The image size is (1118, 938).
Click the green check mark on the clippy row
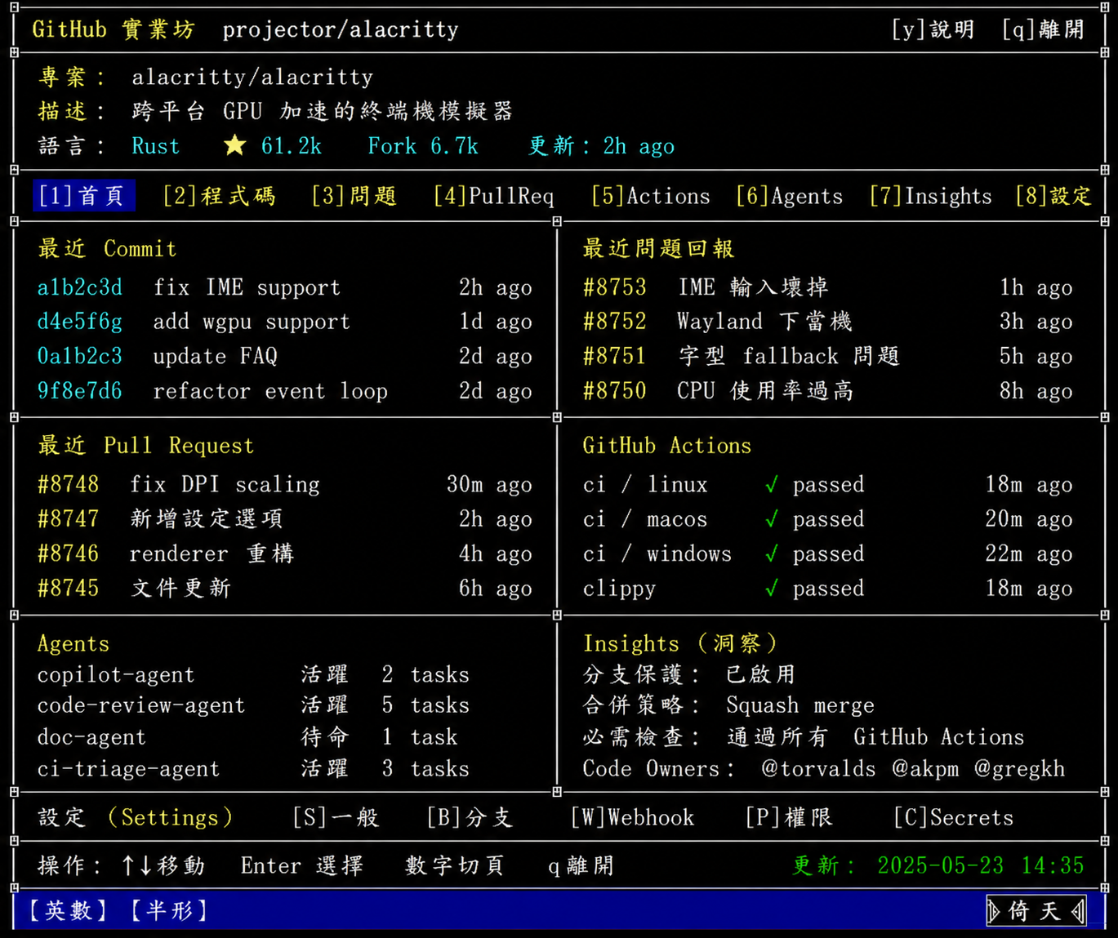coord(771,589)
